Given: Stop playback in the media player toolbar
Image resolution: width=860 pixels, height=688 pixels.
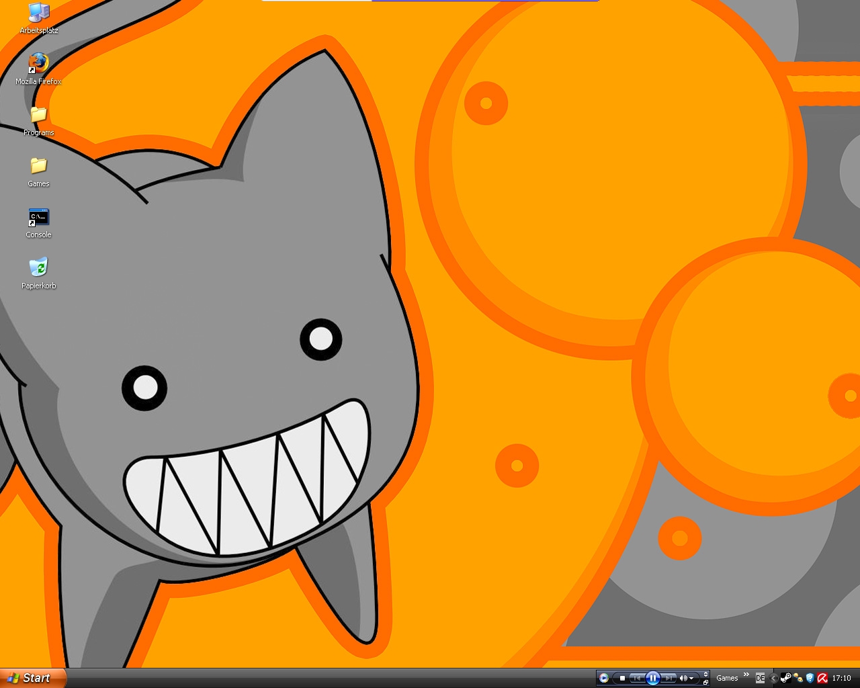Looking at the screenshot, I should pyautogui.click(x=622, y=678).
